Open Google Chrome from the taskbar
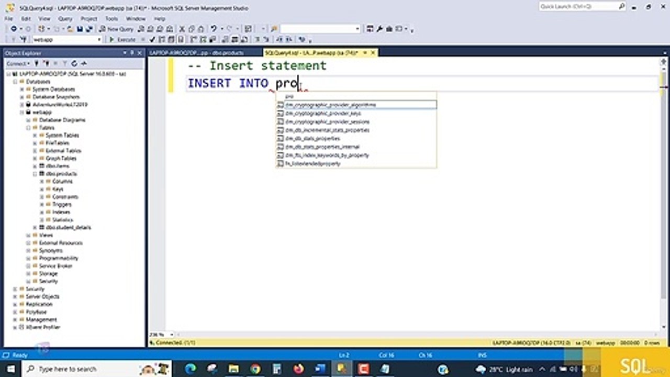The width and height of the screenshot is (670, 377). tap(255, 369)
